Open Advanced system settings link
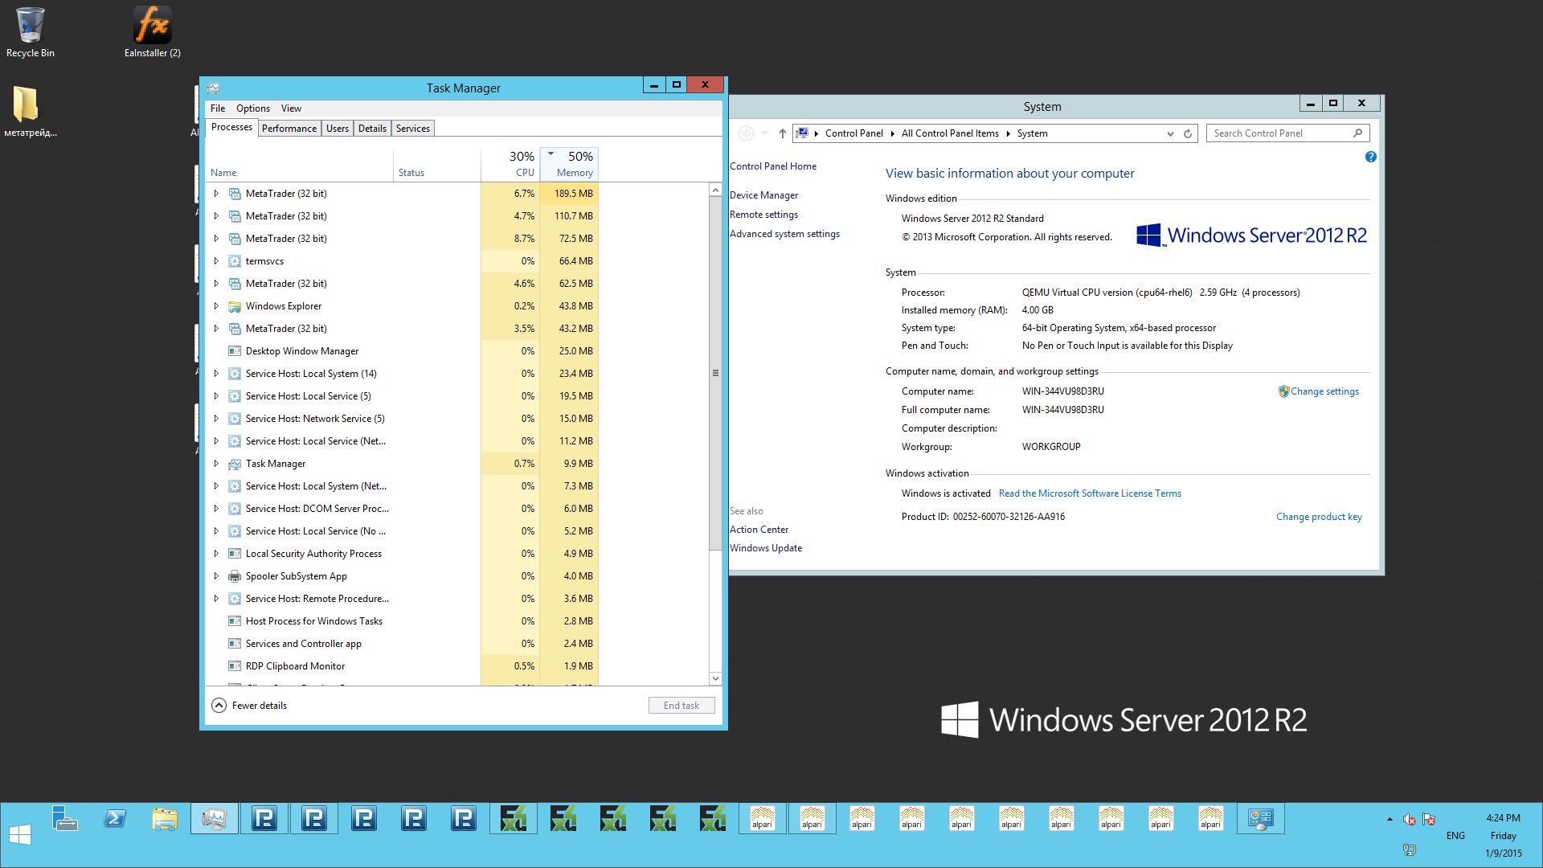This screenshot has height=868, width=1543. (784, 234)
